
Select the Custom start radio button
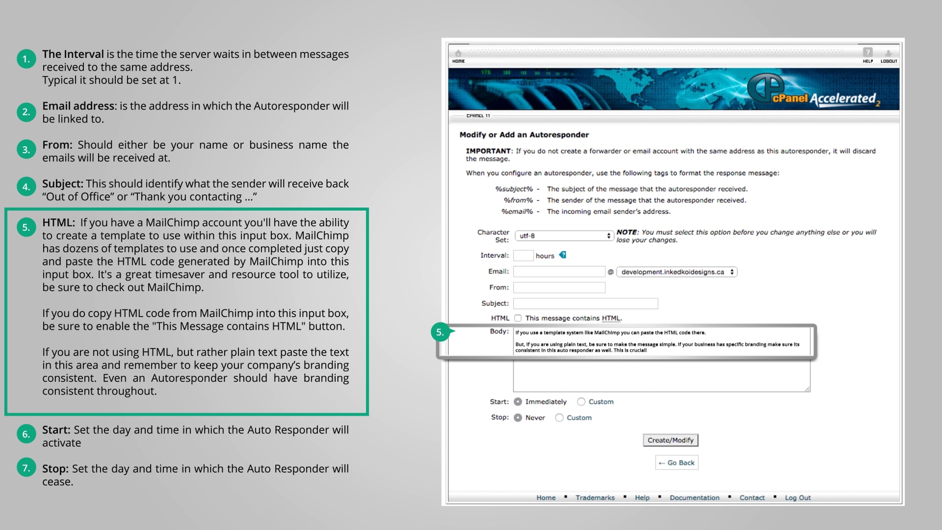[x=581, y=402]
